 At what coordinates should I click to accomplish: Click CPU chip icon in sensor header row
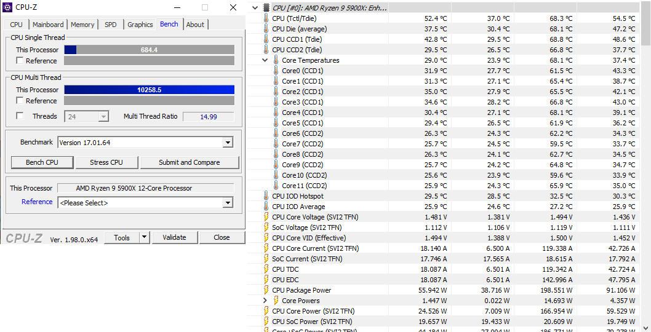266,7
